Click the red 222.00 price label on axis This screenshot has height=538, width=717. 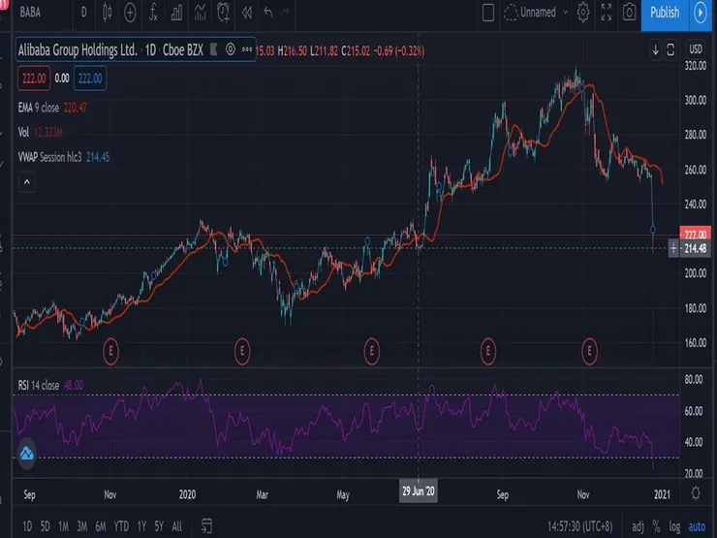[695, 234]
